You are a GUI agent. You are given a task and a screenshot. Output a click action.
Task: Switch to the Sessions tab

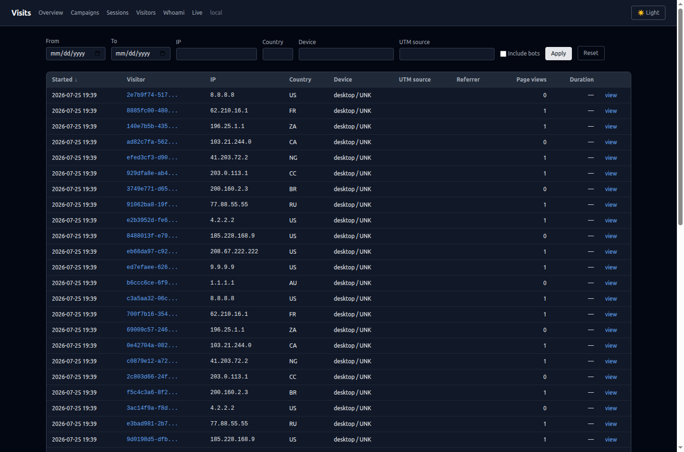point(117,13)
